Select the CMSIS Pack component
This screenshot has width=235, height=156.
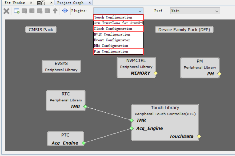(x=41, y=30)
